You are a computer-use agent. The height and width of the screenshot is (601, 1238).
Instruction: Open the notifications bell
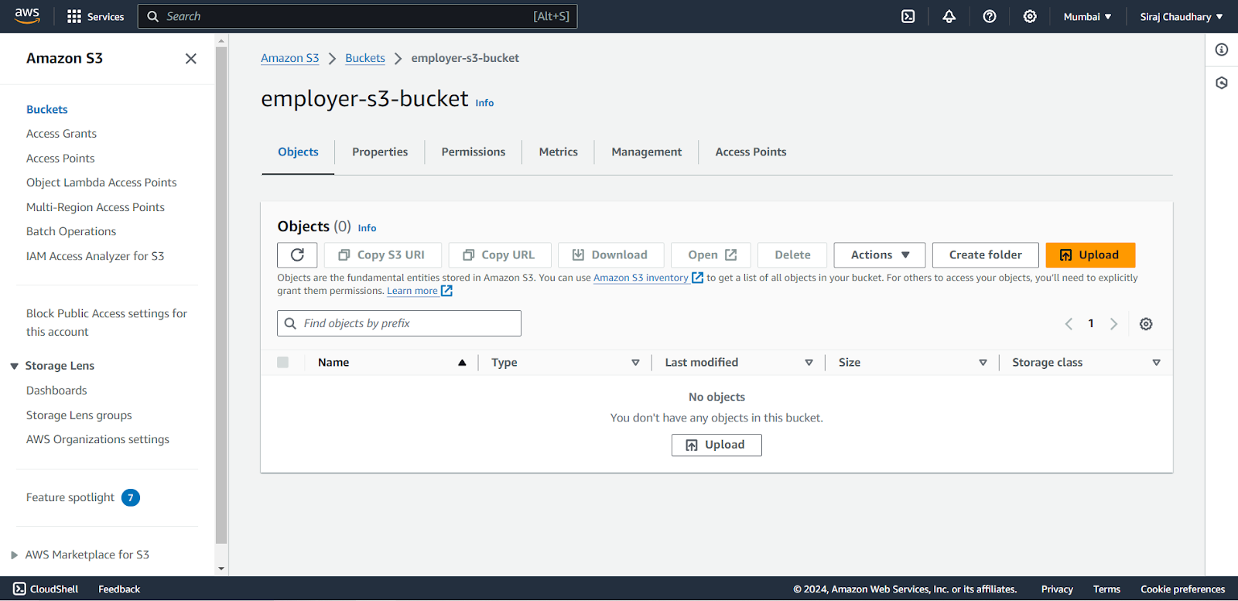[949, 16]
